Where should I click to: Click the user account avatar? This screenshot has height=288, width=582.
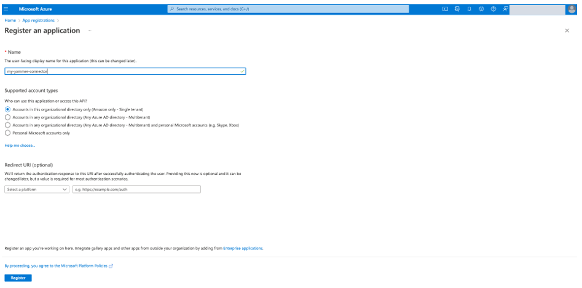tap(572, 9)
